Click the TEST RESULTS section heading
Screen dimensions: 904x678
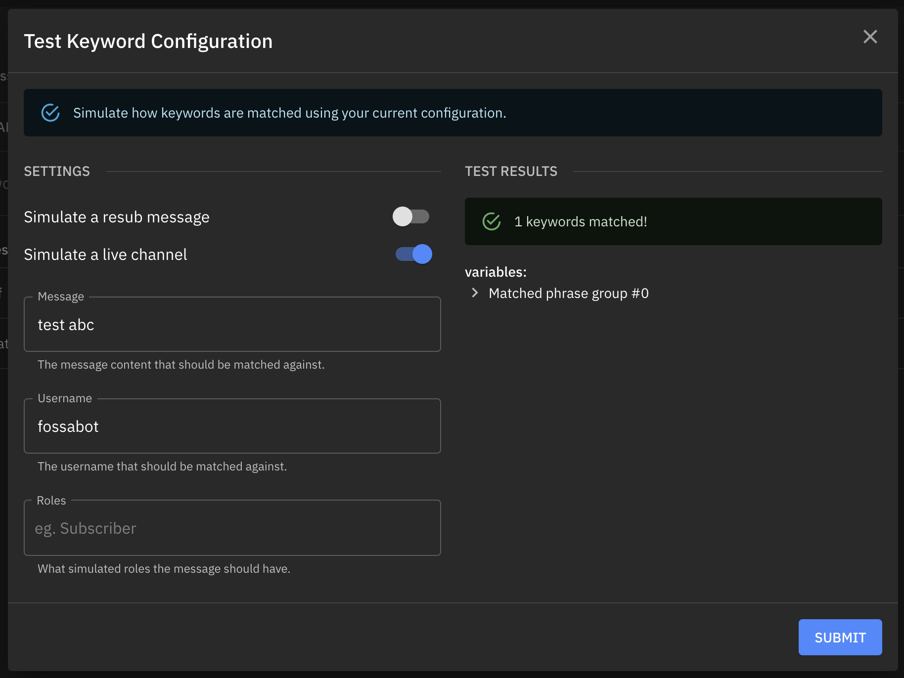pos(511,171)
